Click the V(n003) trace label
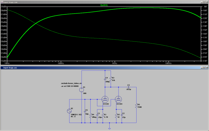 [104, 5]
